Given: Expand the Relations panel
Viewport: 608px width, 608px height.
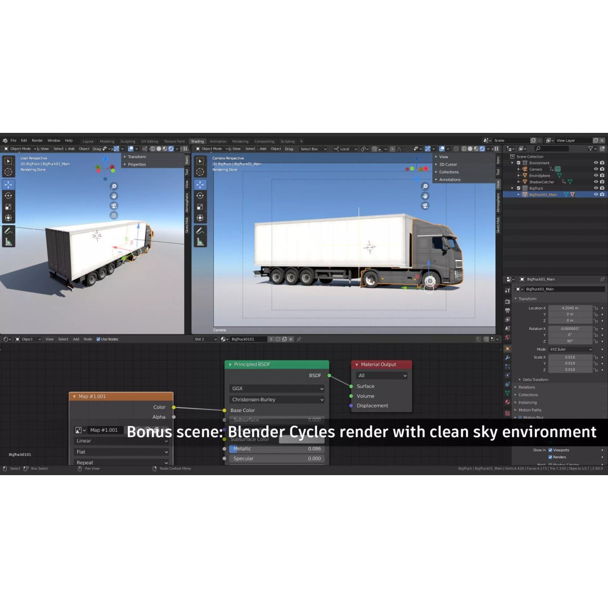Looking at the screenshot, I should pos(526,387).
